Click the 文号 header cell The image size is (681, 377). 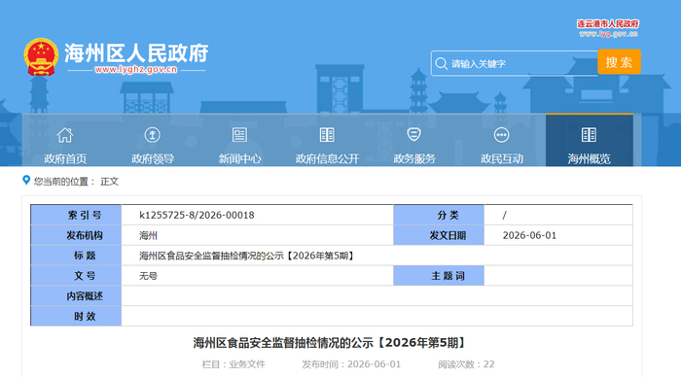[76, 276]
